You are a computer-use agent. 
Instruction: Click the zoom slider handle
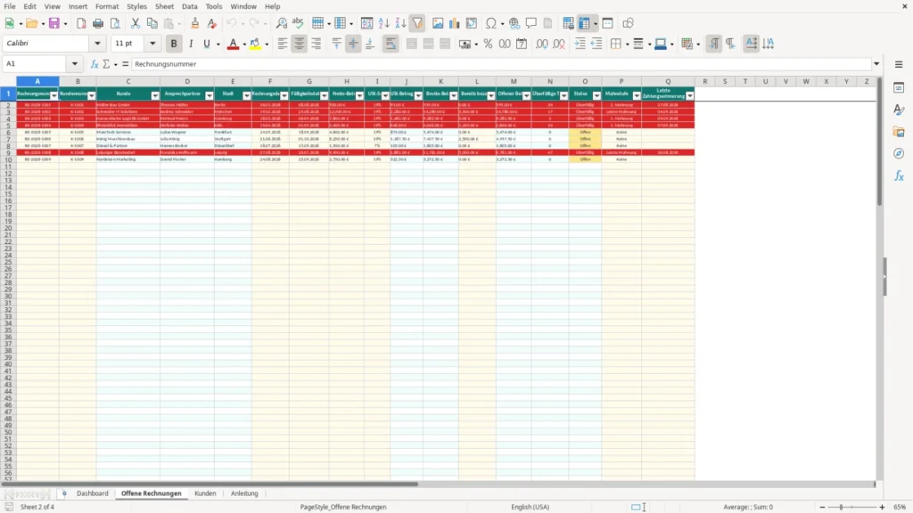[x=841, y=507]
